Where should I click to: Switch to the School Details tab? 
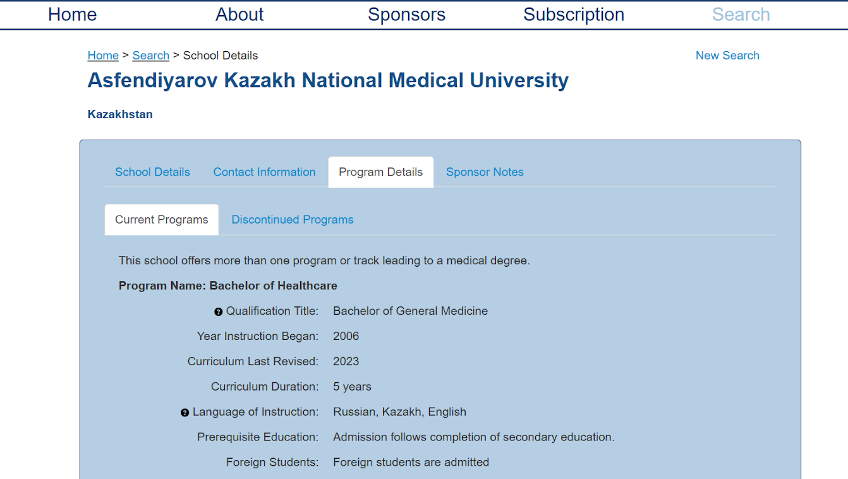[x=152, y=172]
